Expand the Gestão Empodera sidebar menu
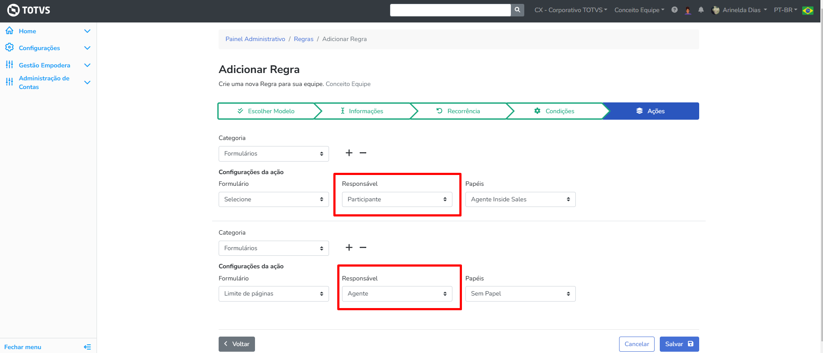The width and height of the screenshot is (823, 353). click(x=87, y=65)
